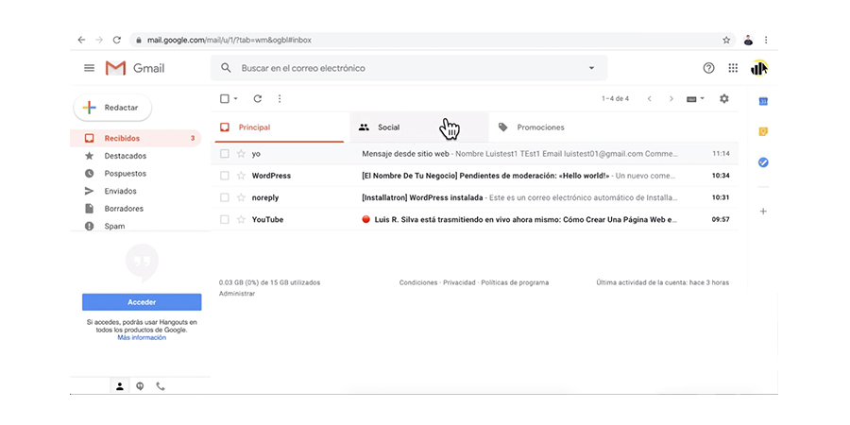Star the email from yo

[241, 154]
